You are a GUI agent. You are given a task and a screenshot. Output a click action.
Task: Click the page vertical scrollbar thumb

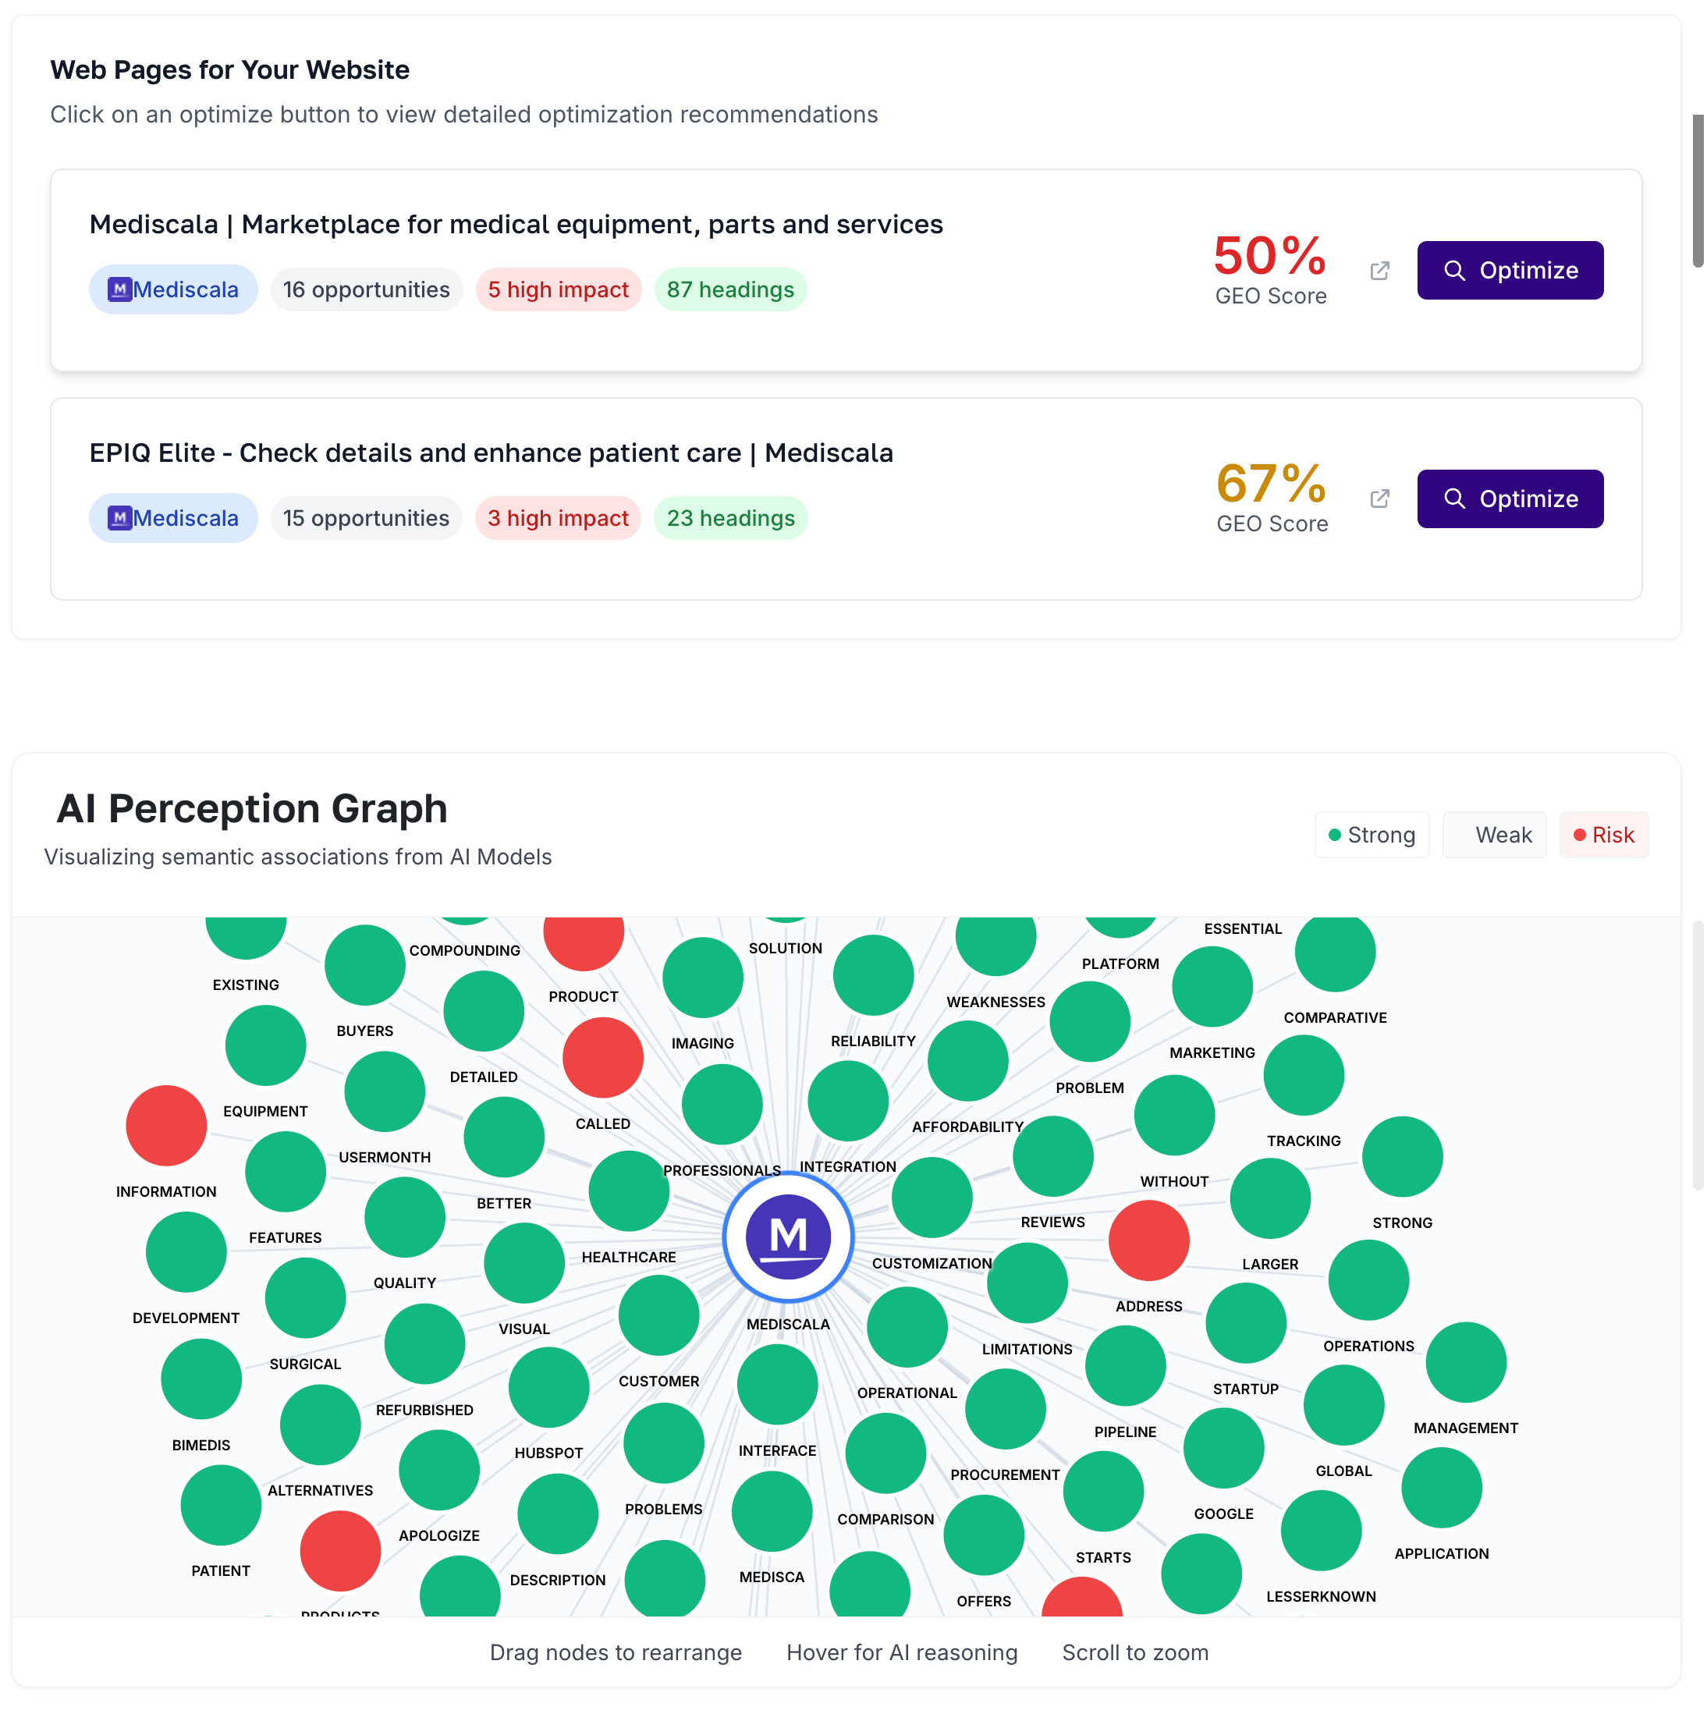point(1697,190)
